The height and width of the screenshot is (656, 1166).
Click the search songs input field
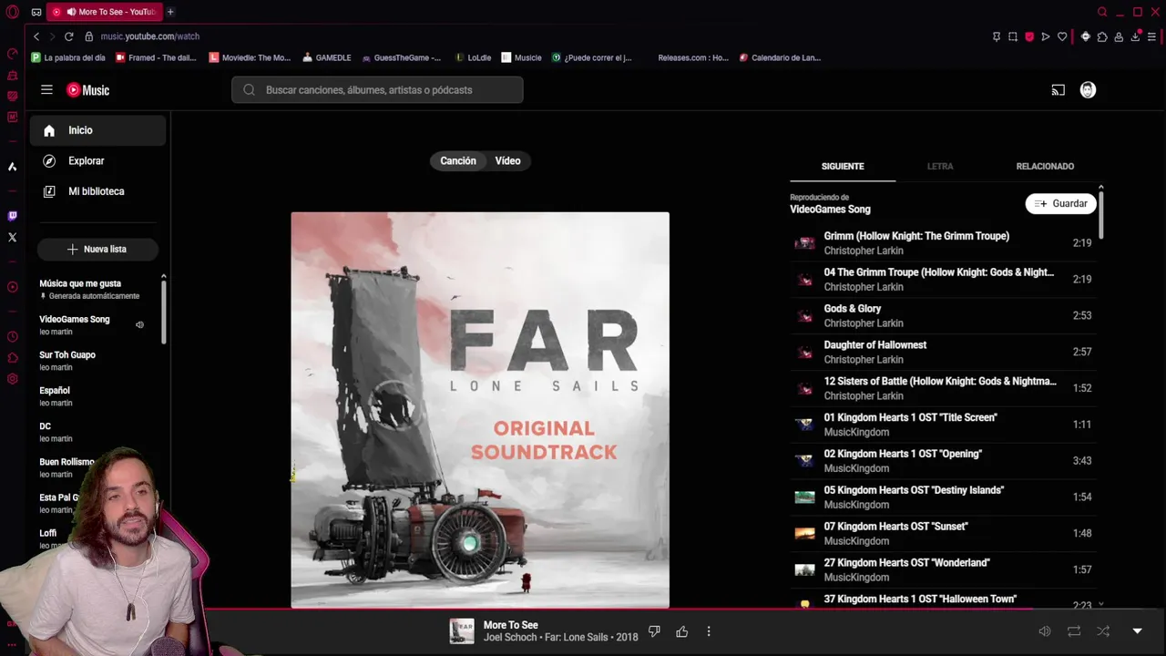pyautogui.click(x=377, y=90)
